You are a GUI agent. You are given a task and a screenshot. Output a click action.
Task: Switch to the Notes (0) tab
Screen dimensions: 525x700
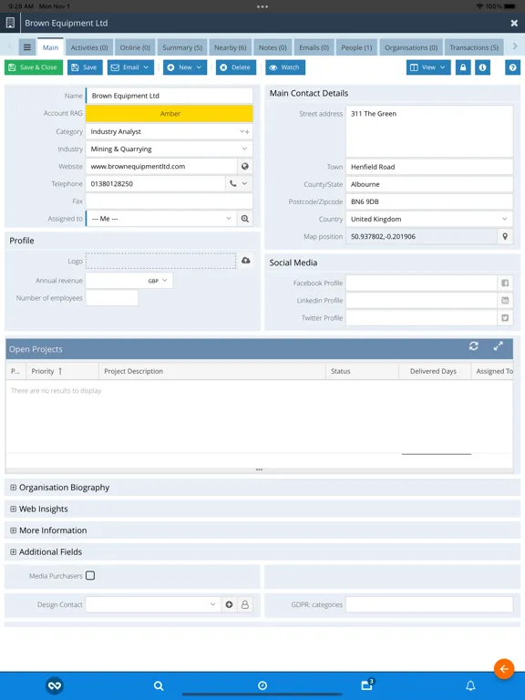pos(273,47)
